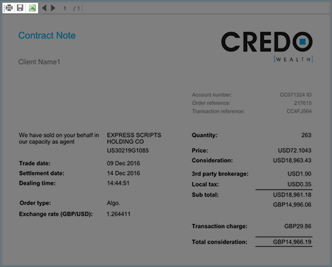Select price value USD72.1043
This screenshot has height=267, width=332.
pos(295,151)
